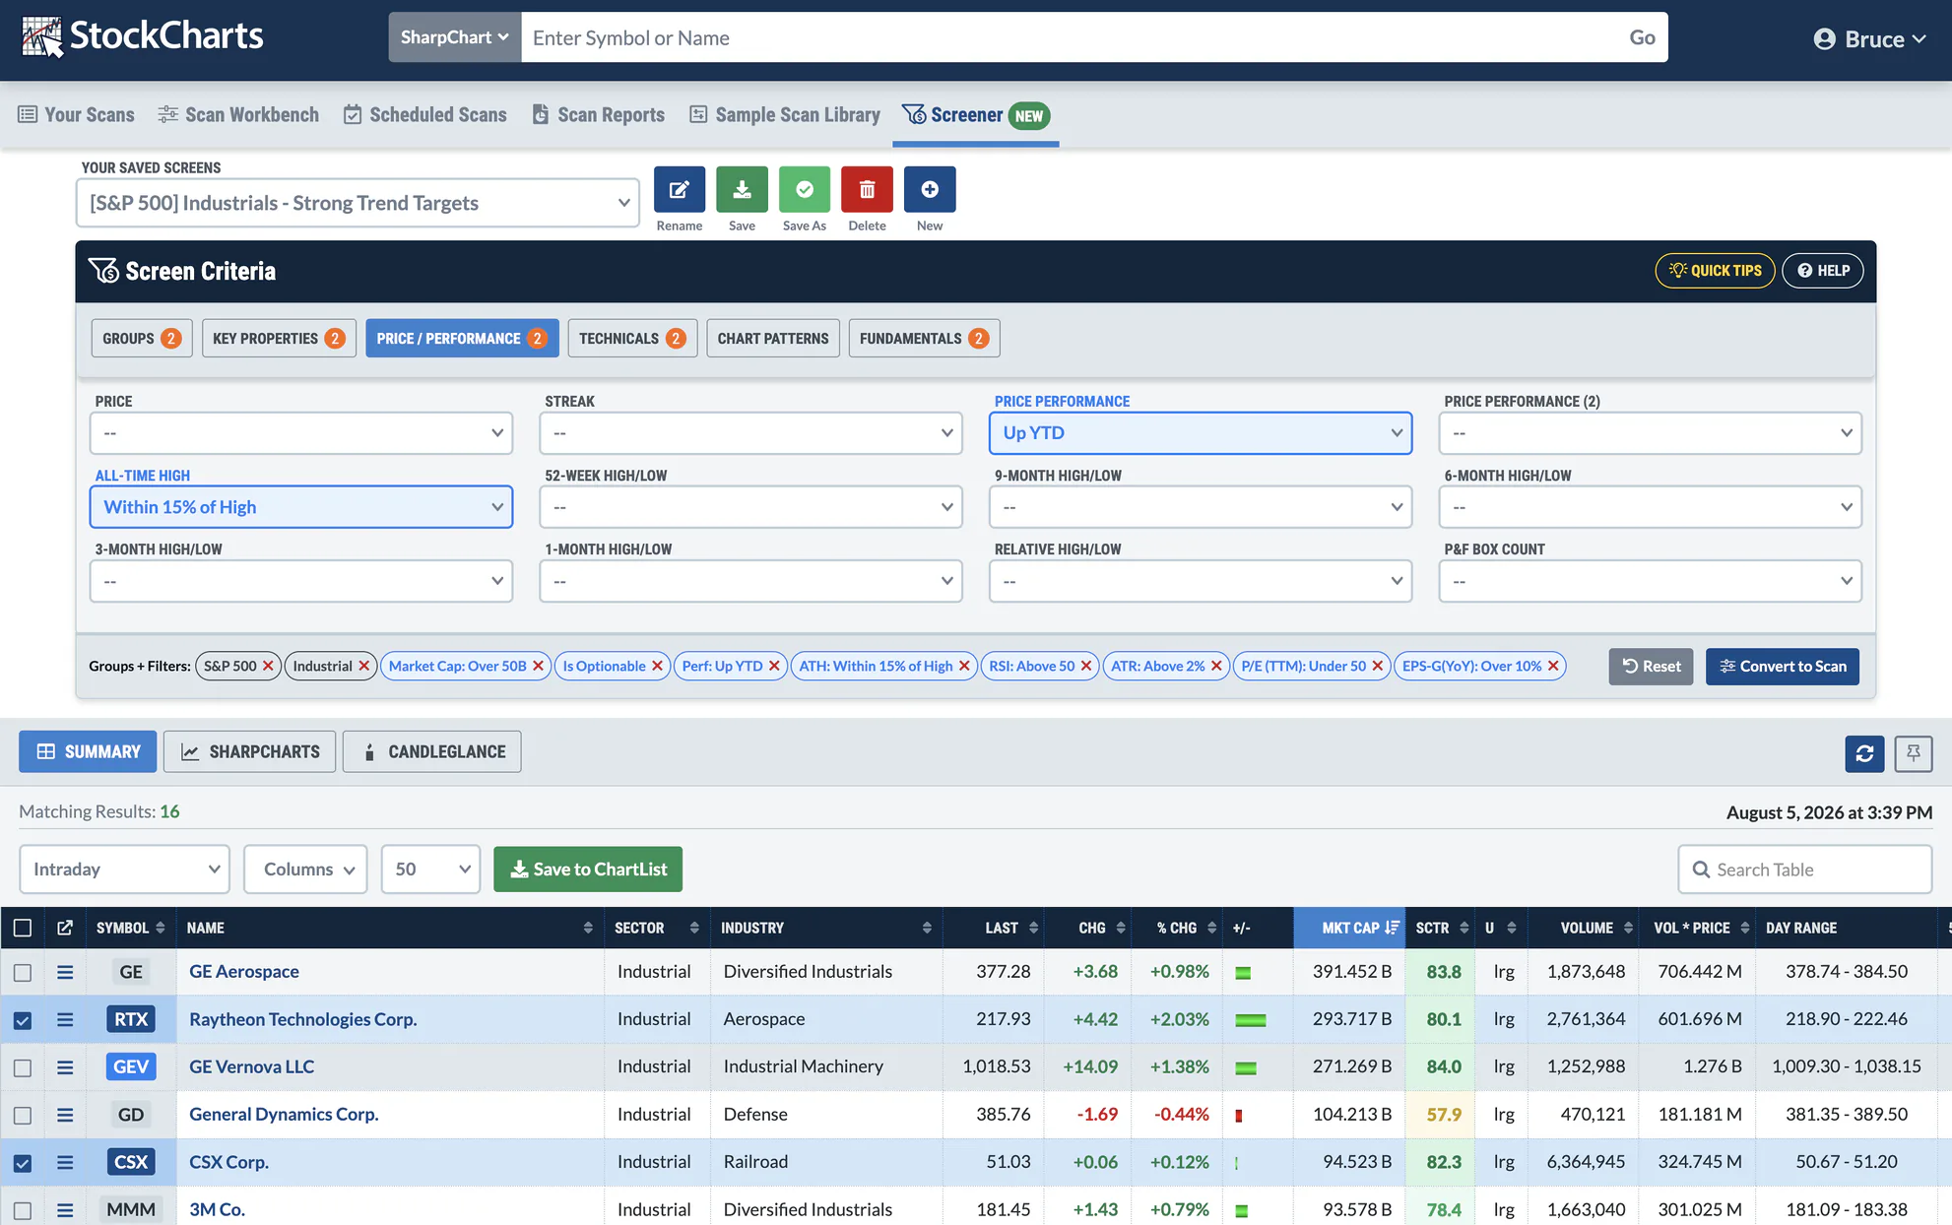Open the GE Aerospace link

244,972
